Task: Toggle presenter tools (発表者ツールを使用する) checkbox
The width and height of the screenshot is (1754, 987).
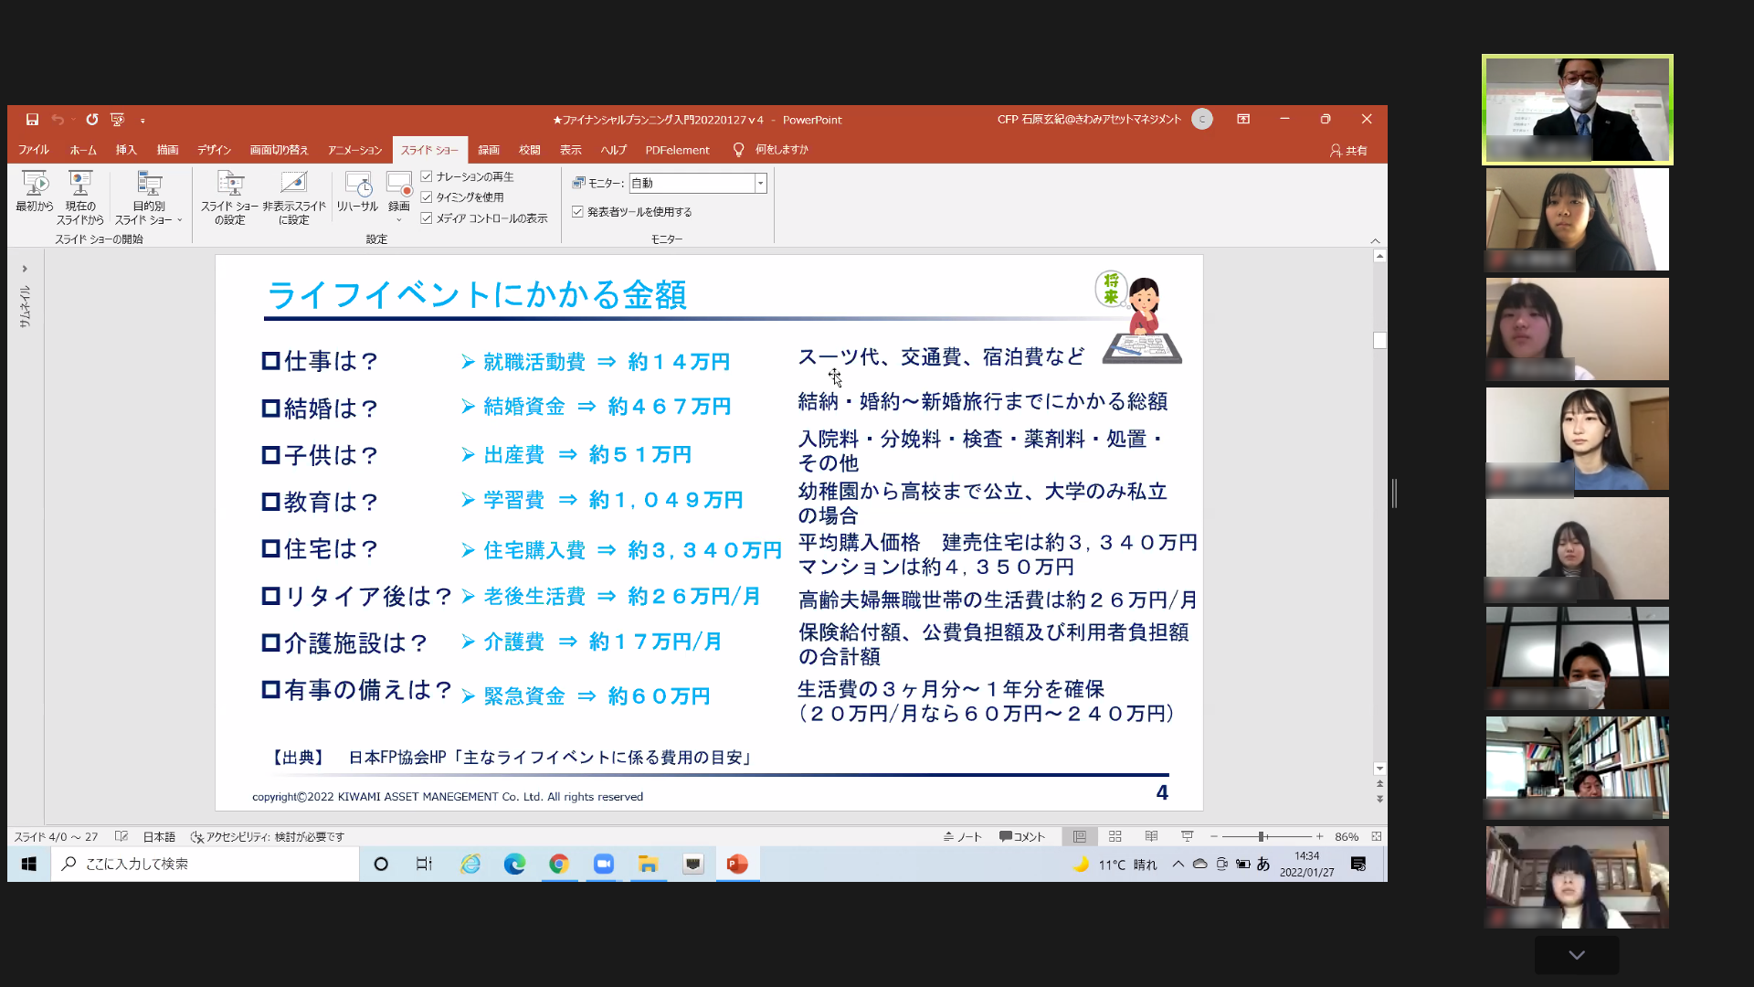Action: 577,212
